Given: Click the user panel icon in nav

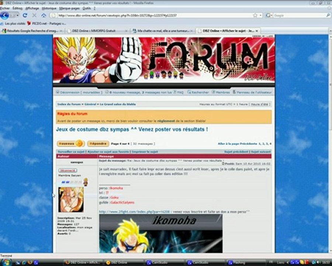Looking at the screenshot, I should [x=234, y=92].
